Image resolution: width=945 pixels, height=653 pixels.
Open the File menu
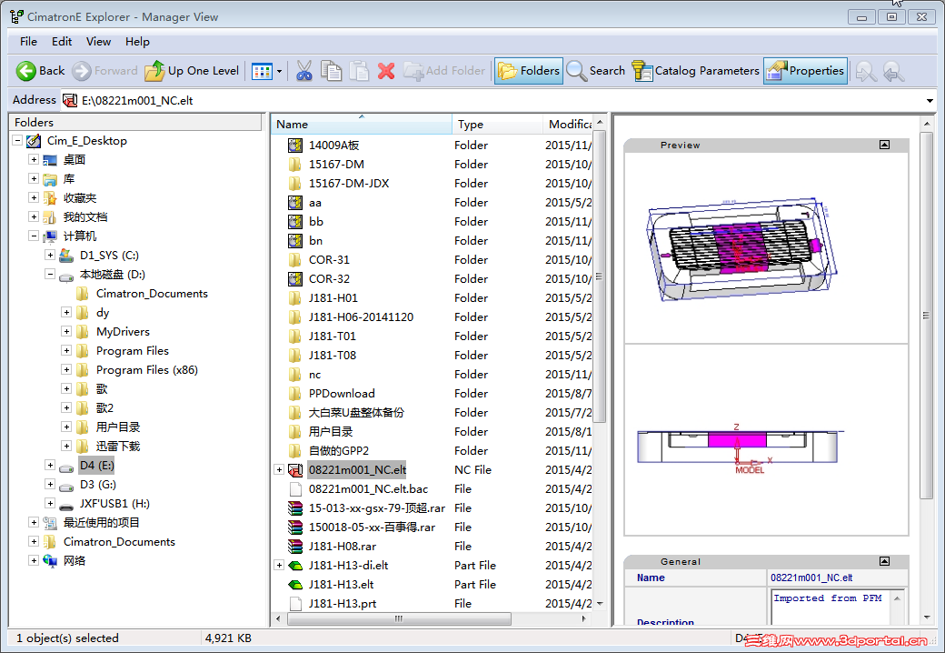[x=28, y=42]
